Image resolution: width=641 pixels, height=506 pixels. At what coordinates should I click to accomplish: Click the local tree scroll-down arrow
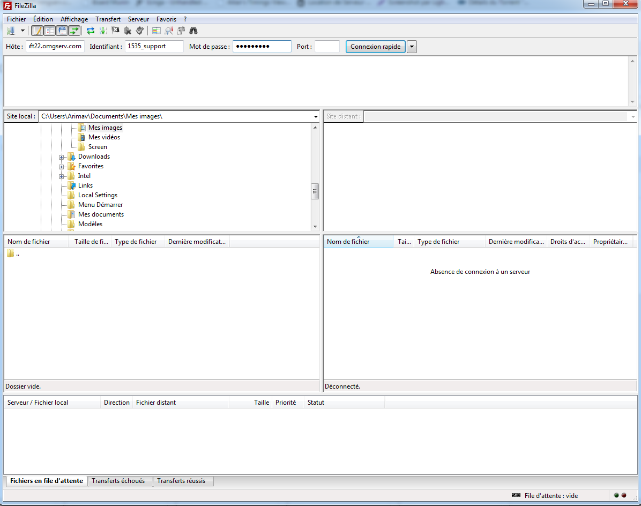315,226
